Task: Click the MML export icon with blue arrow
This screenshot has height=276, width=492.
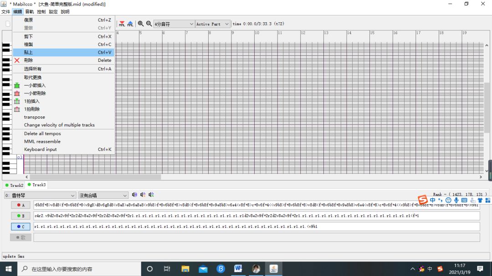Action: (130, 24)
